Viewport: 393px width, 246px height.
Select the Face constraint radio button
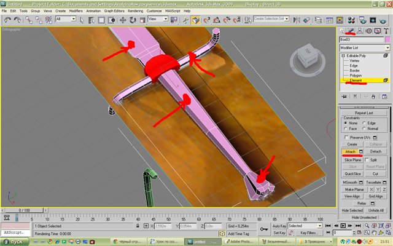[x=346, y=129]
